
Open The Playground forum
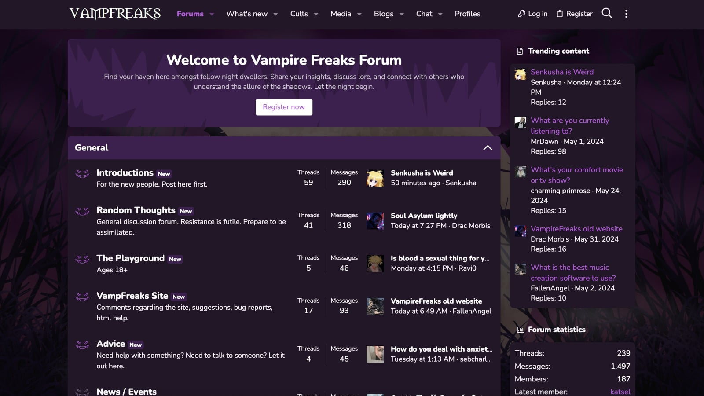(131, 258)
